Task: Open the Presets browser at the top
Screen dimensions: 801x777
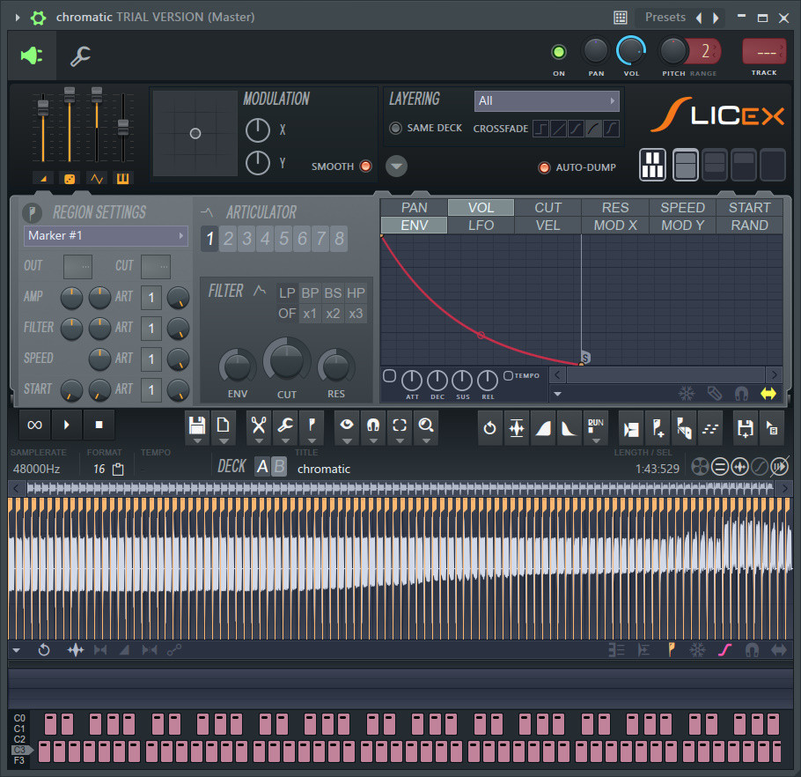Action: coord(666,17)
